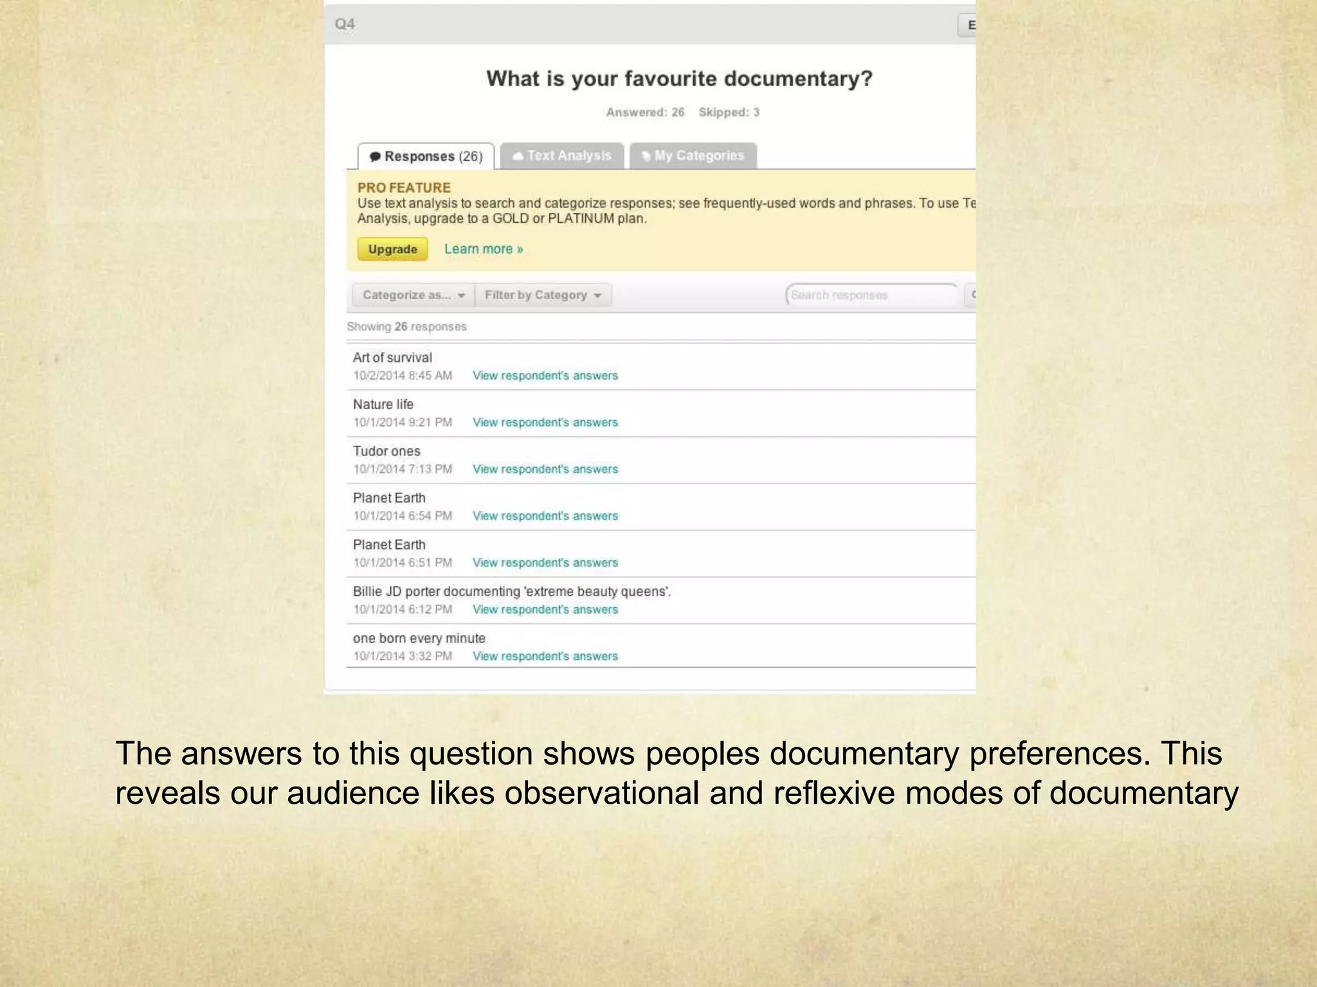Click the '10/1/2014 3:32 PM' timestamp
The height and width of the screenshot is (987, 1317).
(403, 656)
